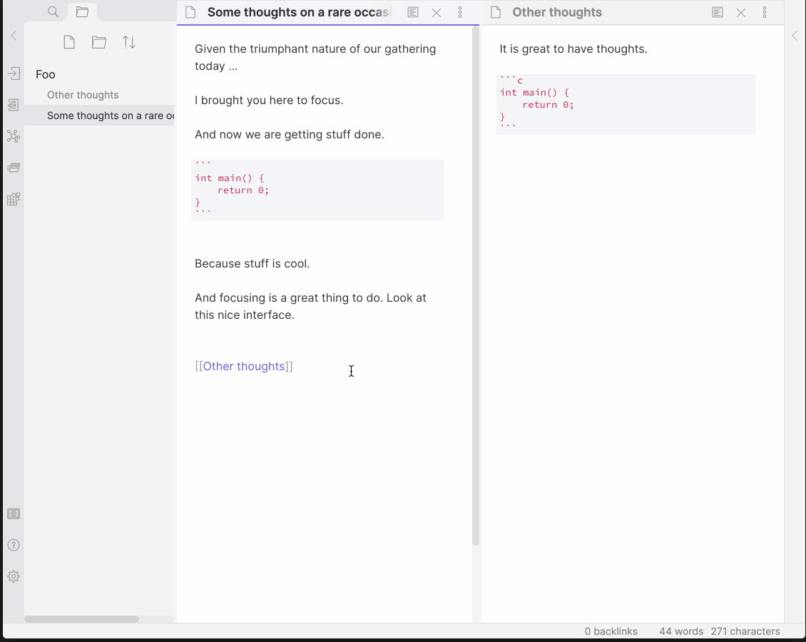Collapse the right sidebar arrow
The width and height of the screenshot is (806, 642).
tap(795, 36)
